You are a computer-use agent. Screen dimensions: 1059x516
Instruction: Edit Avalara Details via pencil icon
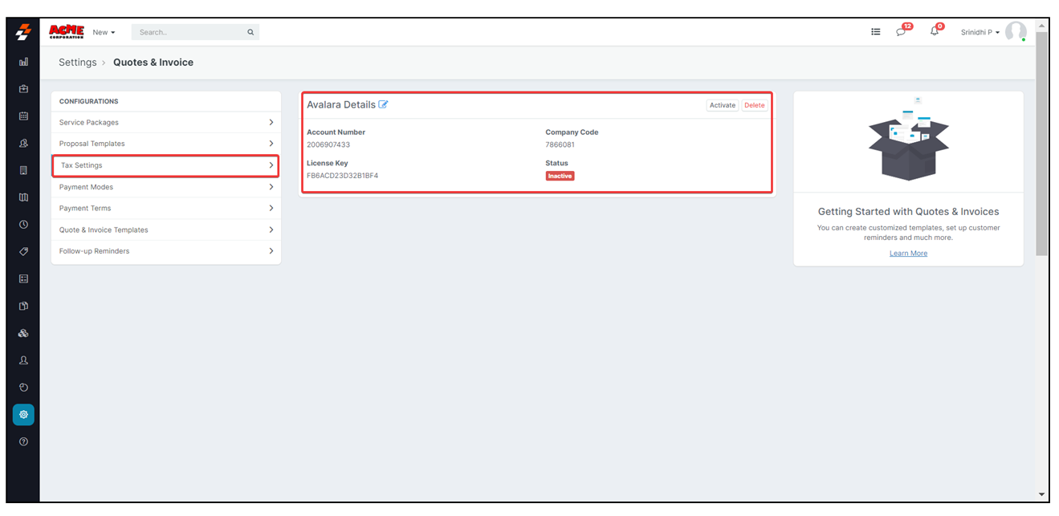click(383, 104)
